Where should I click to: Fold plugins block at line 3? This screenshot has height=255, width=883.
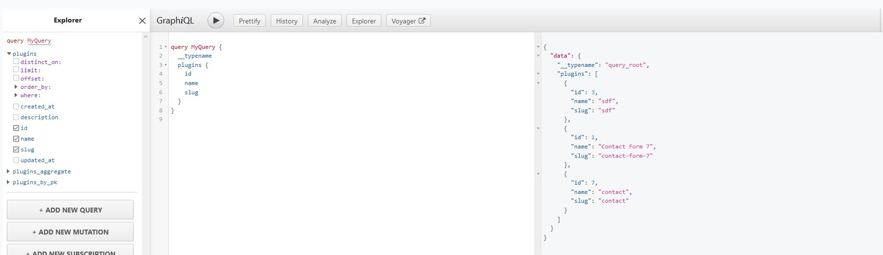pyautogui.click(x=166, y=65)
